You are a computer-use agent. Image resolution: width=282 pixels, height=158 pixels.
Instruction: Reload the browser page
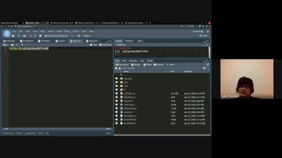click(x=8, y=26)
